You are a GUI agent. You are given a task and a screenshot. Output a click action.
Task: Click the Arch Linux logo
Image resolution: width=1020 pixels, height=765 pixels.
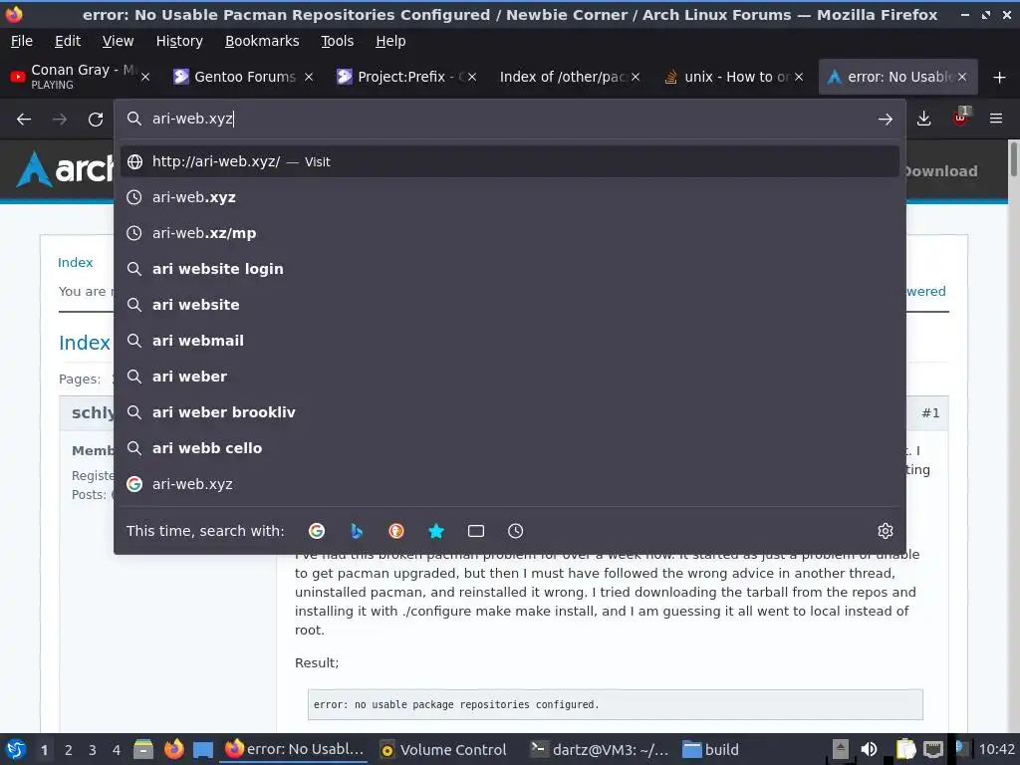click(x=64, y=169)
